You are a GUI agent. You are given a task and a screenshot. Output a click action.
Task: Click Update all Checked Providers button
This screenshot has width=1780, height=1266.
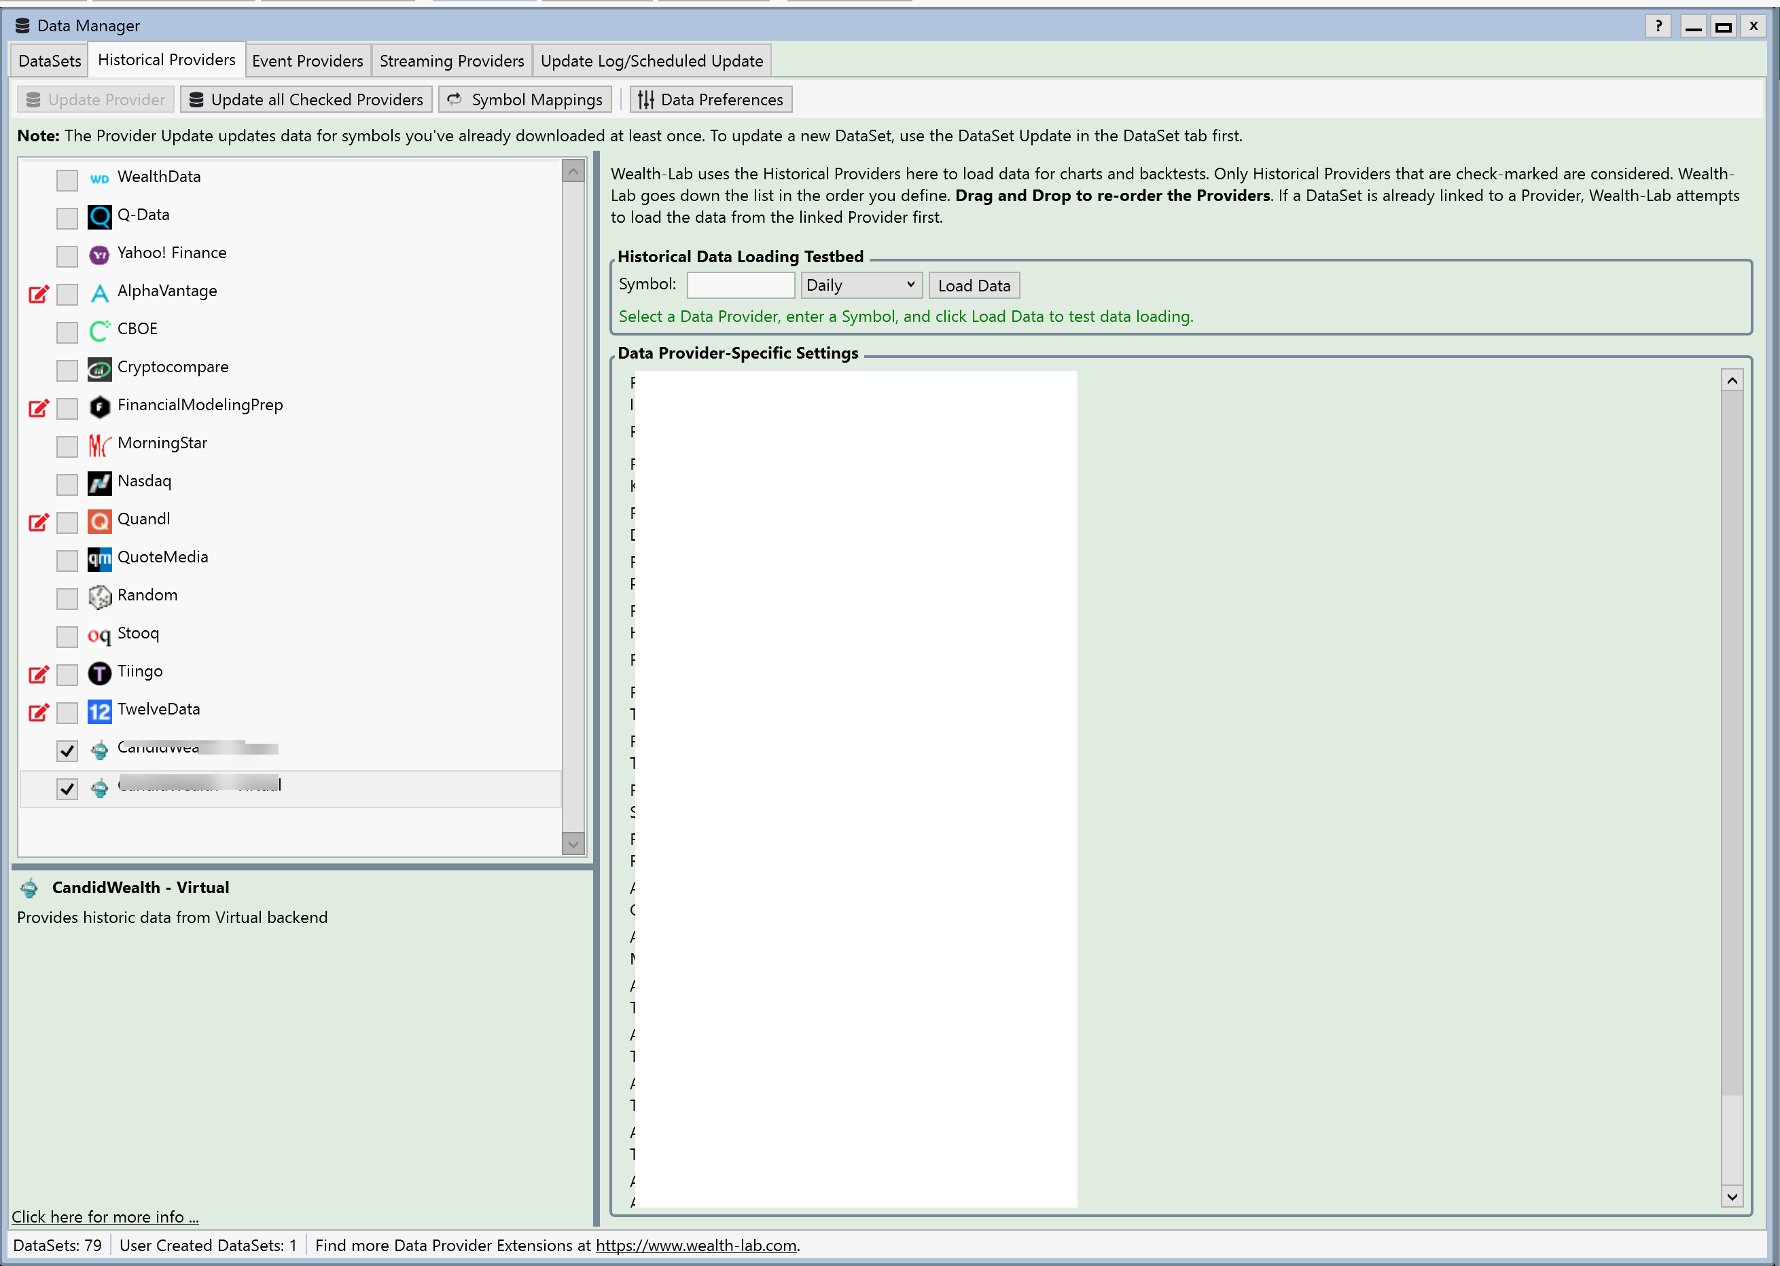pyautogui.click(x=306, y=100)
